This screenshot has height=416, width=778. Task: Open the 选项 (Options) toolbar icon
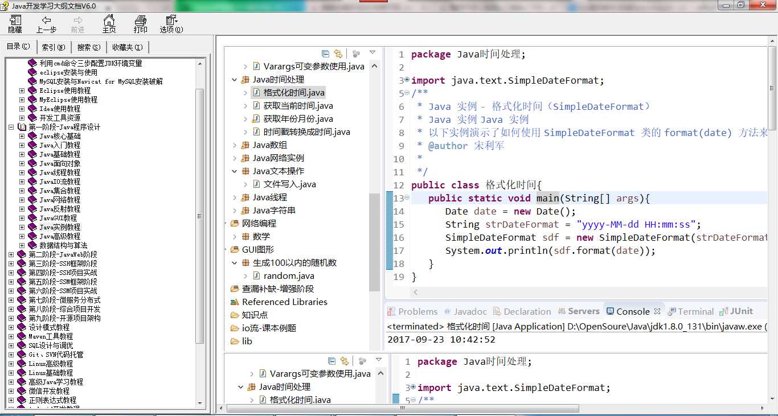click(x=171, y=20)
